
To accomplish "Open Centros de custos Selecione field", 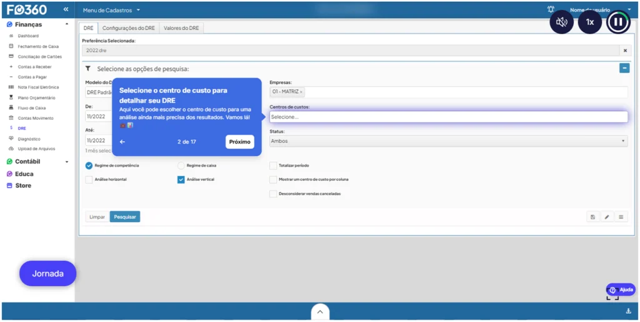I will [x=449, y=117].
